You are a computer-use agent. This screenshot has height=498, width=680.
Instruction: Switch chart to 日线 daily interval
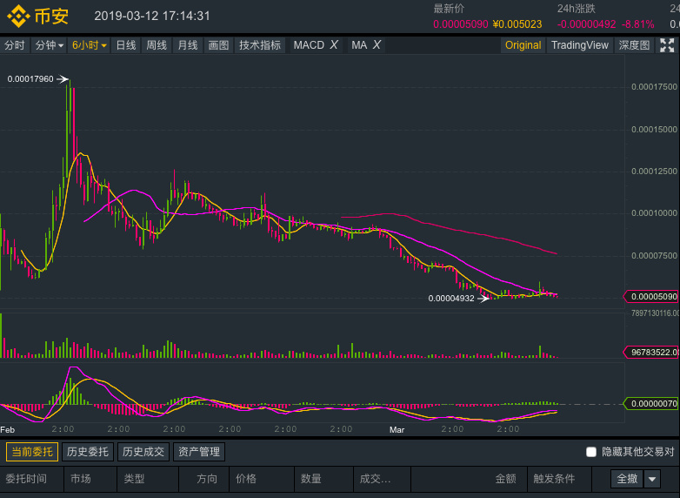(126, 45)
